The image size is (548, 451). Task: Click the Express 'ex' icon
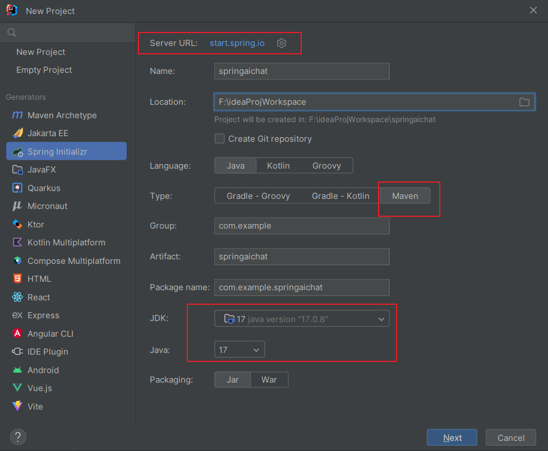(x=17, y=315)
